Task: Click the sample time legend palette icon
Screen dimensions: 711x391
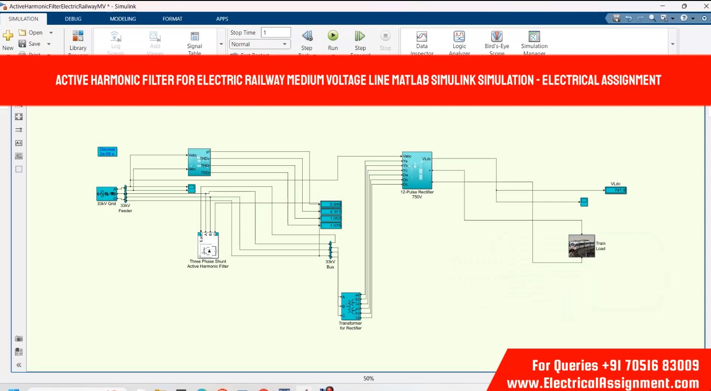Action: [19, 130]
